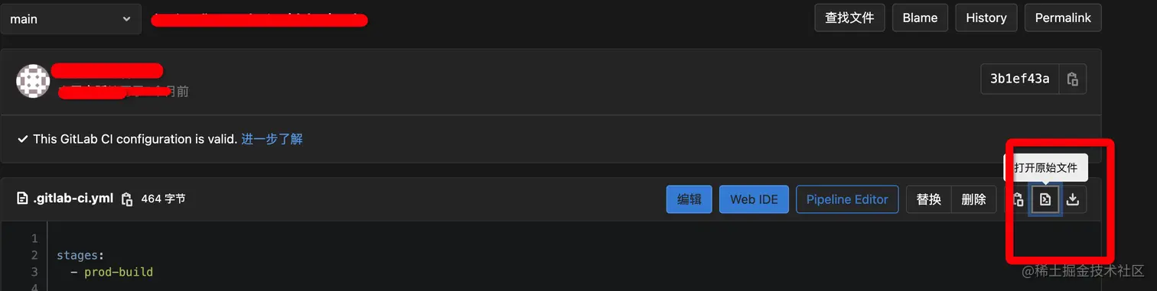The image size is (1157, 291).
Task: Download the .gitlab-ci.yml file icon
Action: click(x=1073, y=199)
